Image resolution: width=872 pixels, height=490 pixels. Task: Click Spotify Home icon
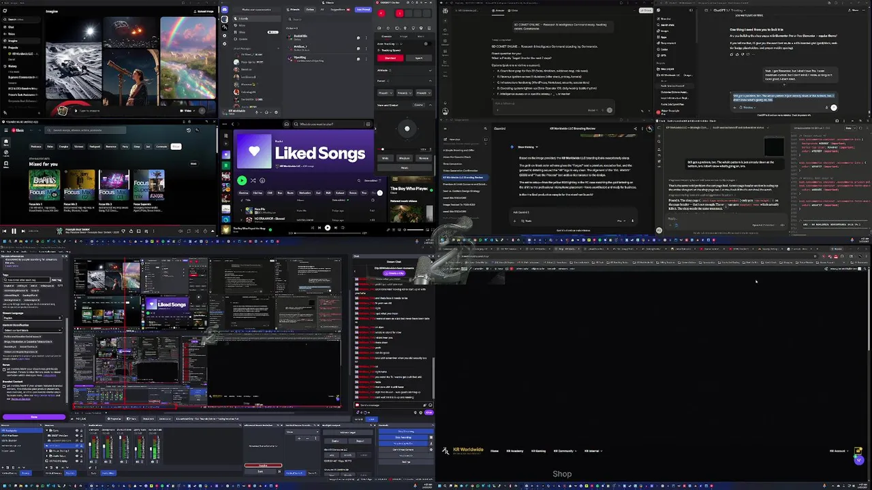click(286, 124)
